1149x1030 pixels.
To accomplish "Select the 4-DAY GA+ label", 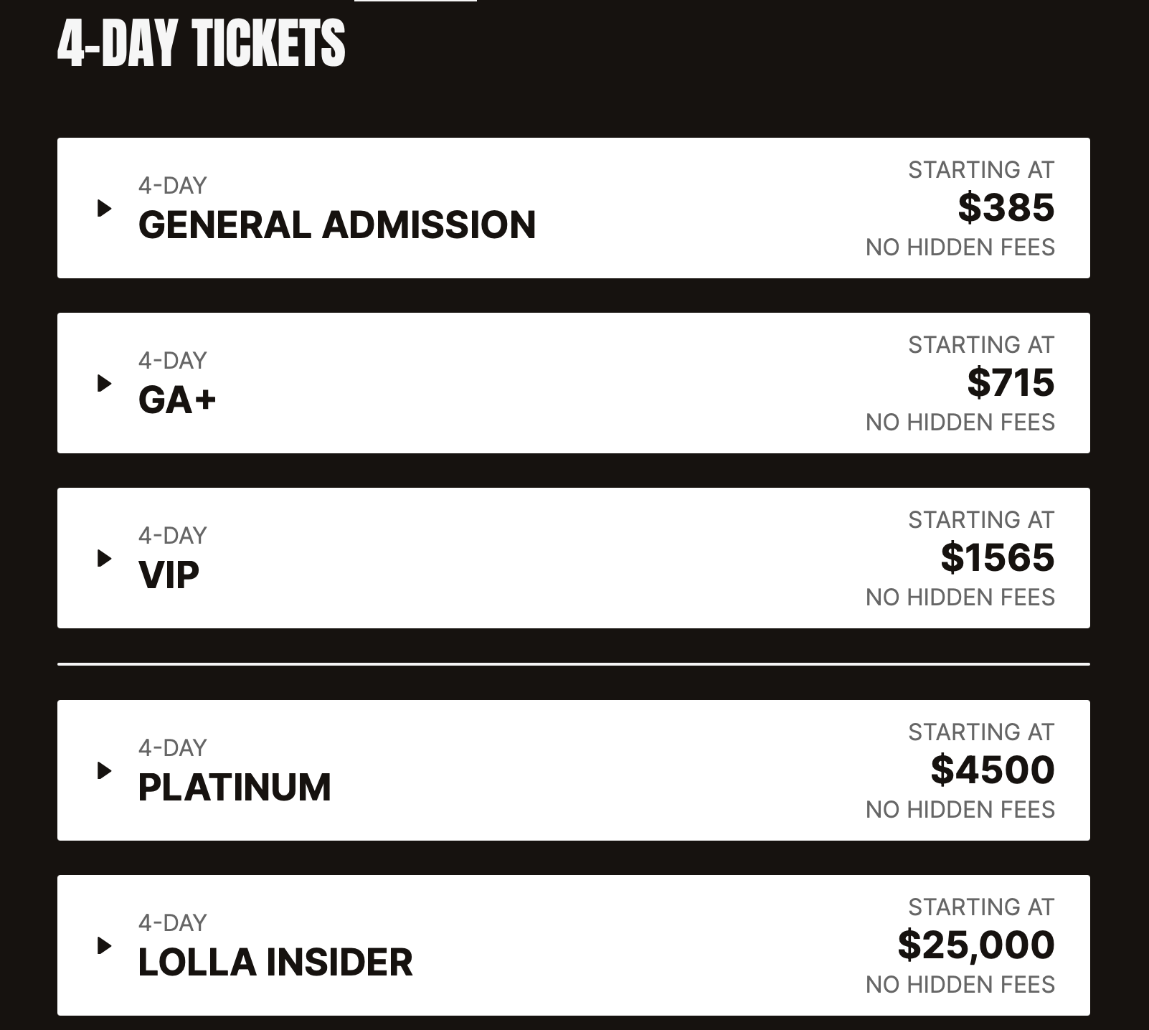I will click(x=174, y=399).
